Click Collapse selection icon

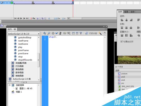pyautogui.click(x=77, y=33)
